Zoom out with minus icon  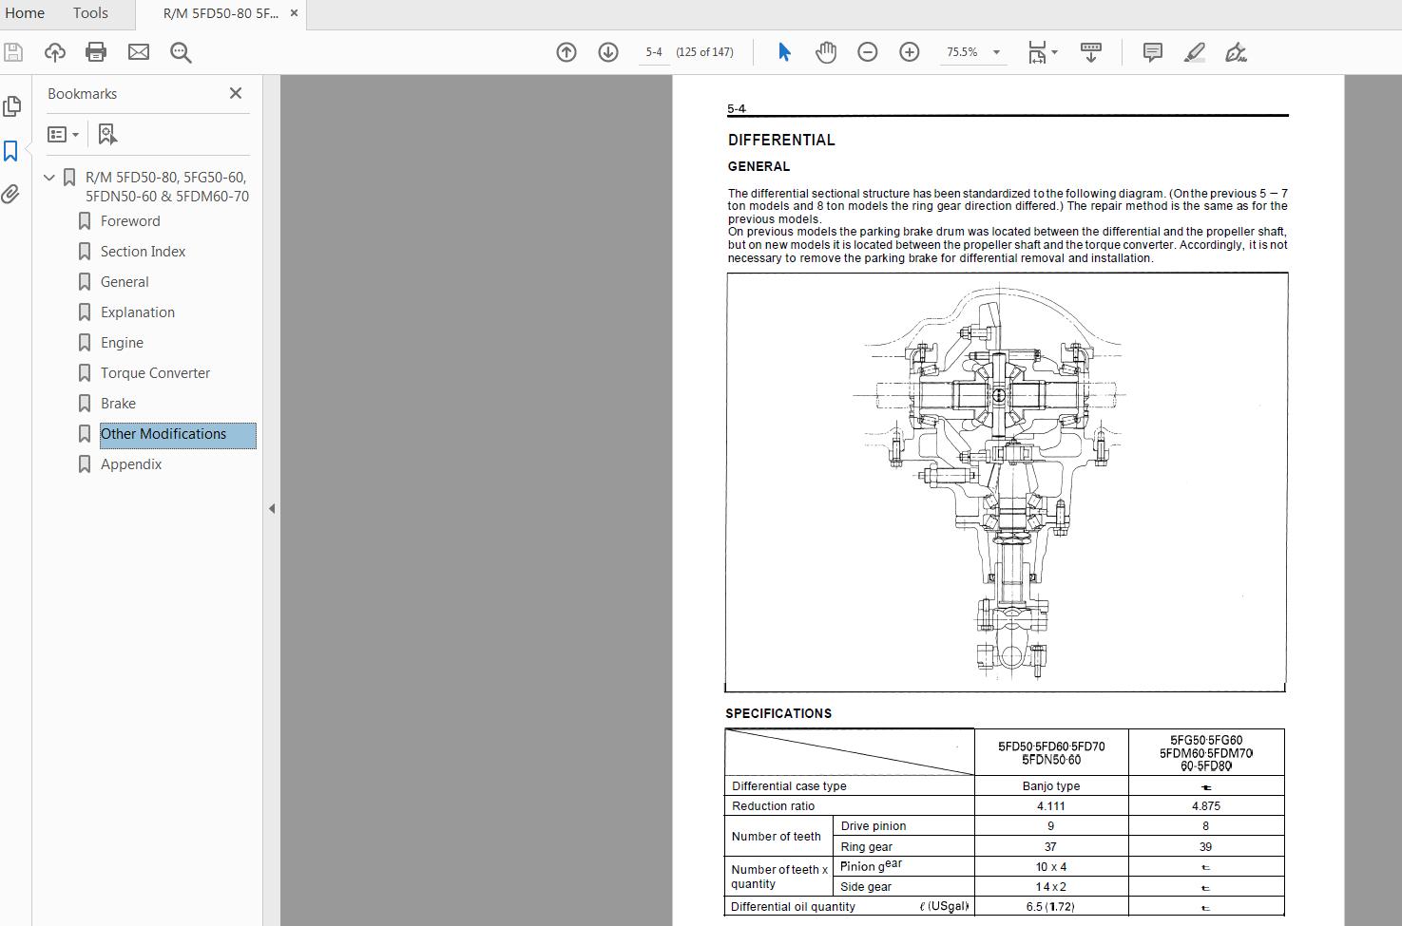tap(868, 52)
